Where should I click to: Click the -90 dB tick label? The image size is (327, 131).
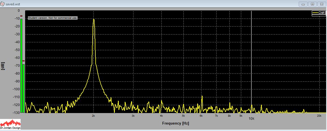(17, 81)
